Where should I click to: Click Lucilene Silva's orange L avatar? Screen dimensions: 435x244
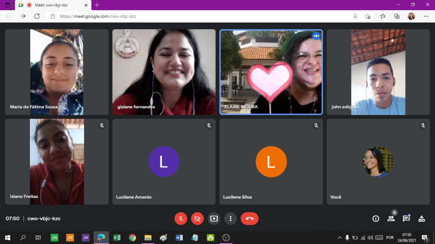pyautogui.click(x=271, y=162)
